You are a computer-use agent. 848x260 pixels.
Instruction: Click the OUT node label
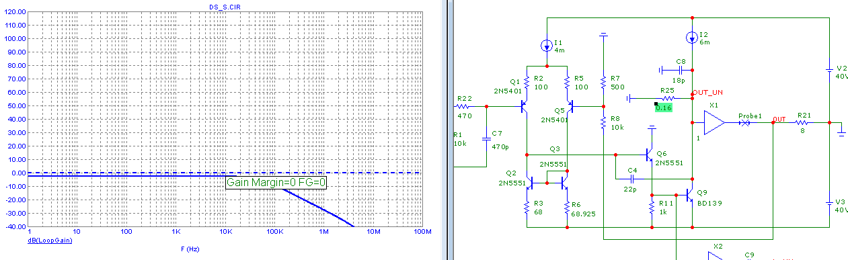click(779, 120)
